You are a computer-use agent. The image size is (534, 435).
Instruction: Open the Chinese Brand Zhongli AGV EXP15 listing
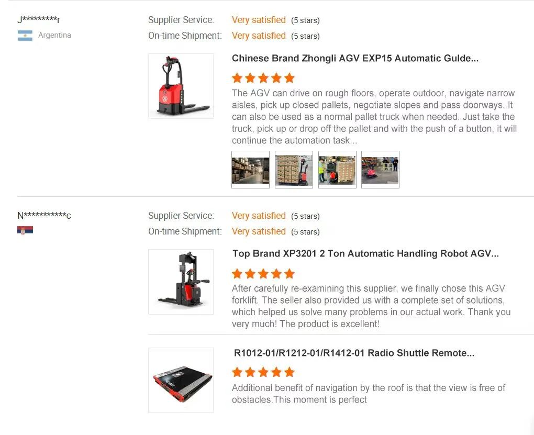[x=355, y=58]
